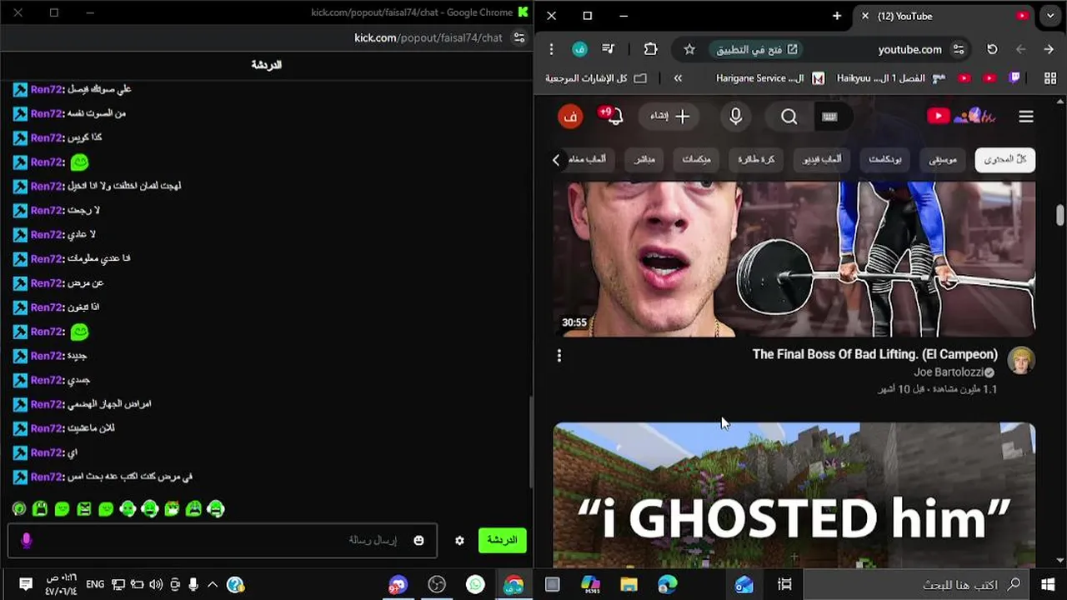
Task: Open the YouTube on-screen keyboard icon
Action: 829,117
